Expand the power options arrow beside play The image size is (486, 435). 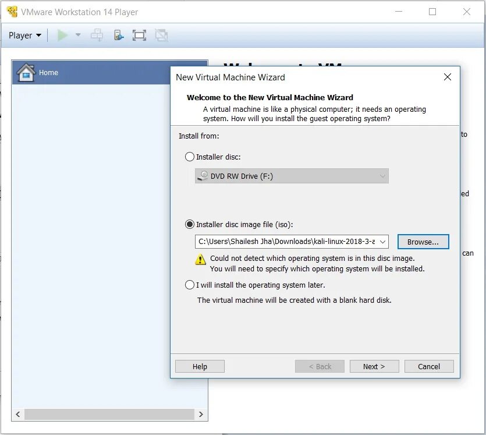(78, 35)
